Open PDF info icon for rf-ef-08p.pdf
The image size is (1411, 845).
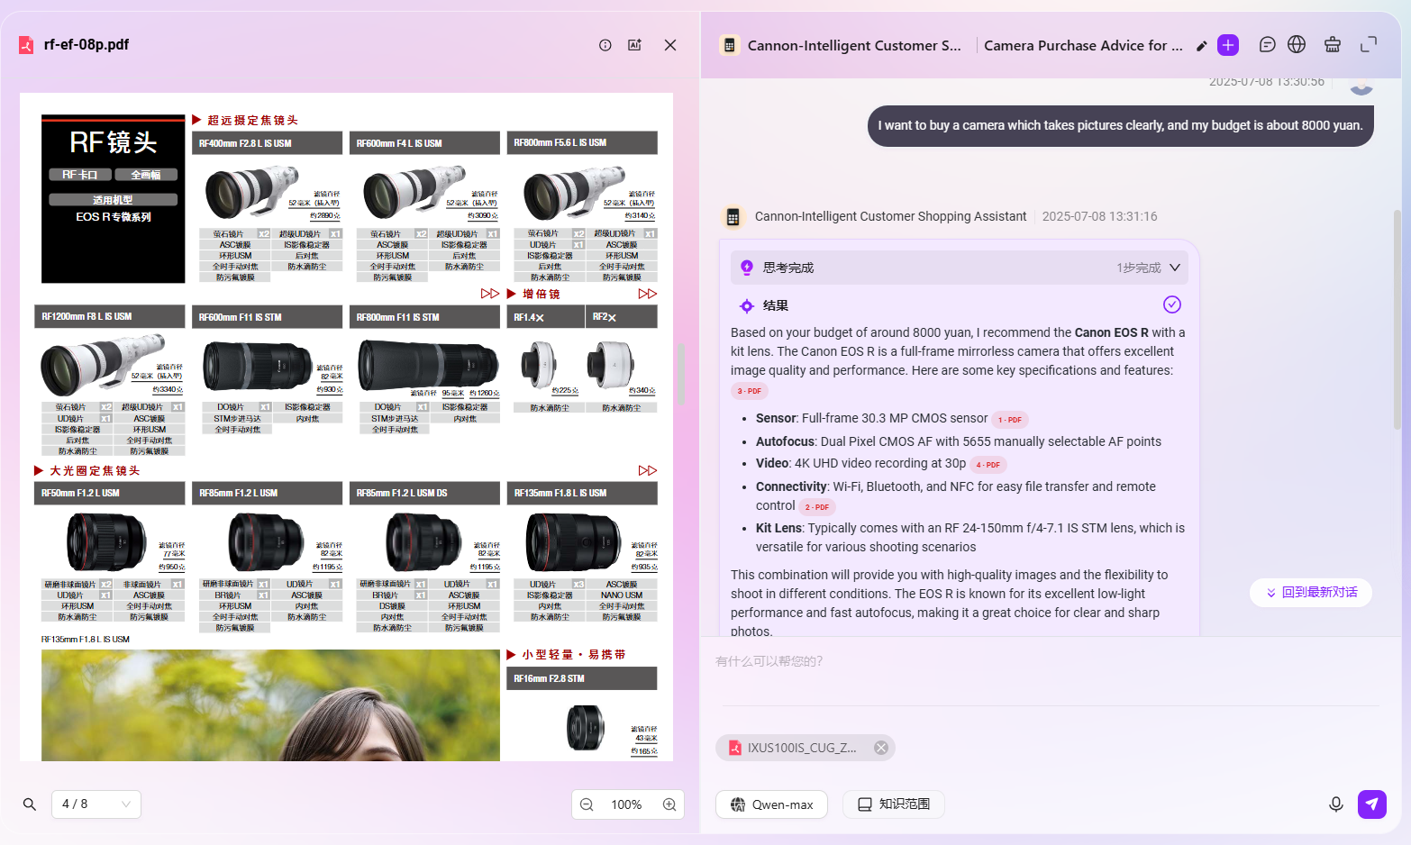point(605,45)
